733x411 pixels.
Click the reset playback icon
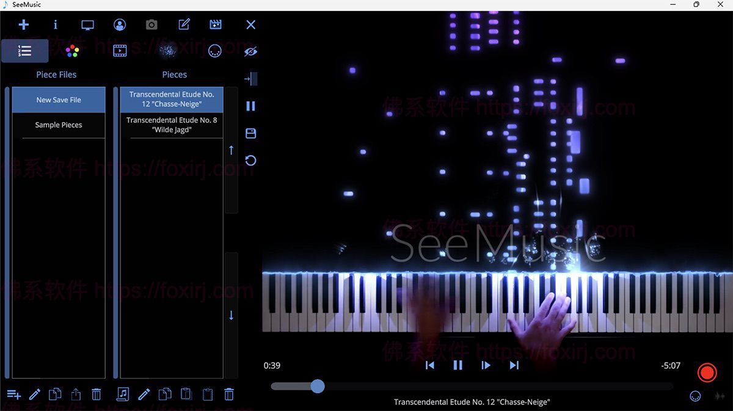(250, 160)
